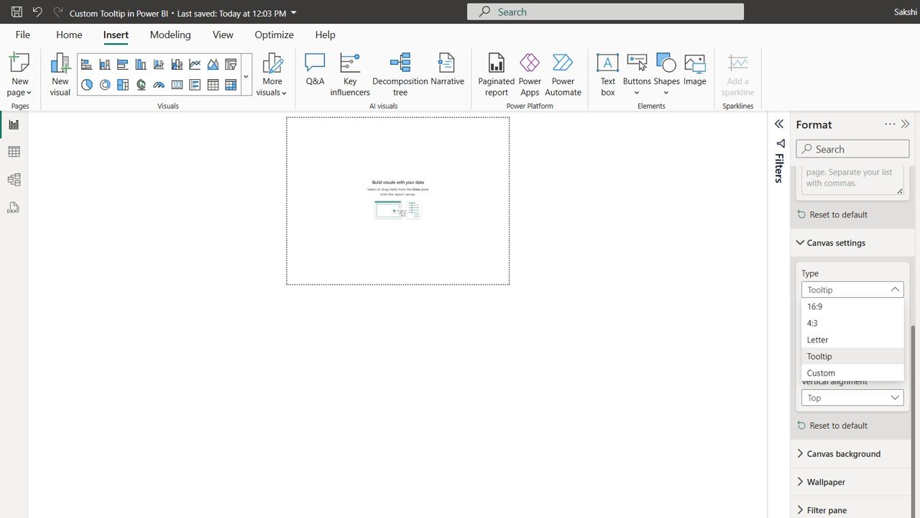Viewport: 920px width, 518px height.
Task: Switch to Table view in left sidebar
Action: point(14,152)
